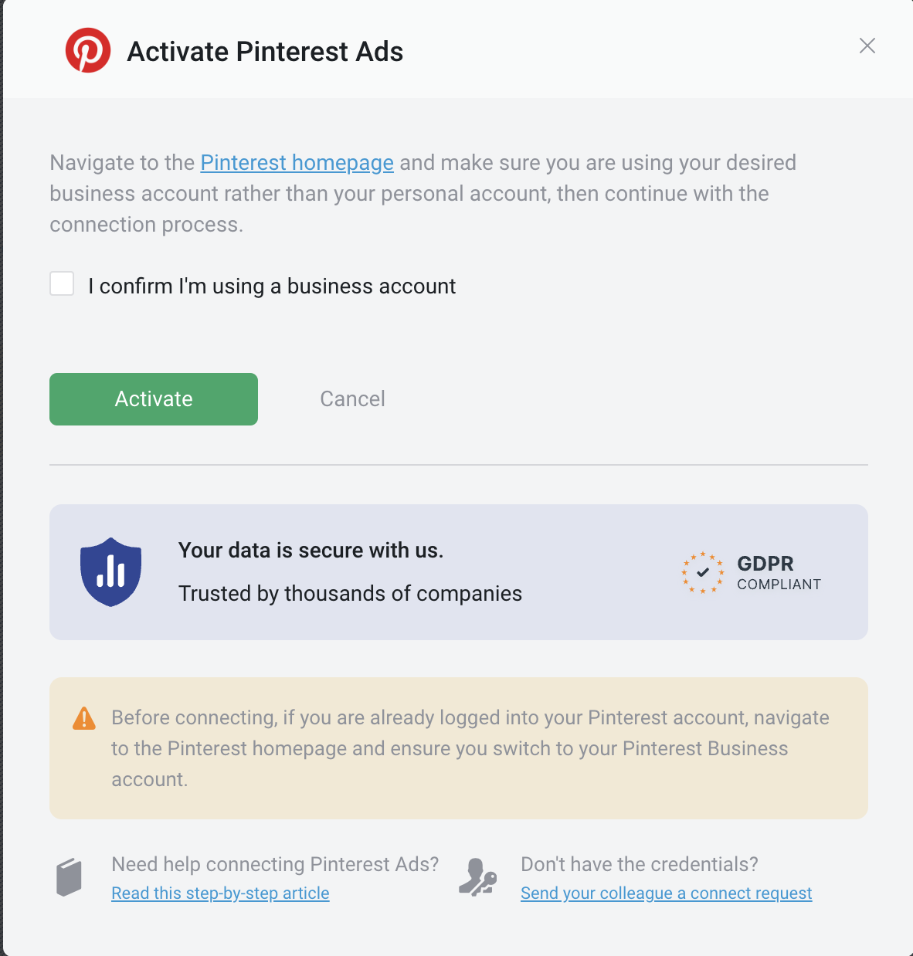
Task: Dismiss the dialog with the X
Action: (x=867, y=46)
